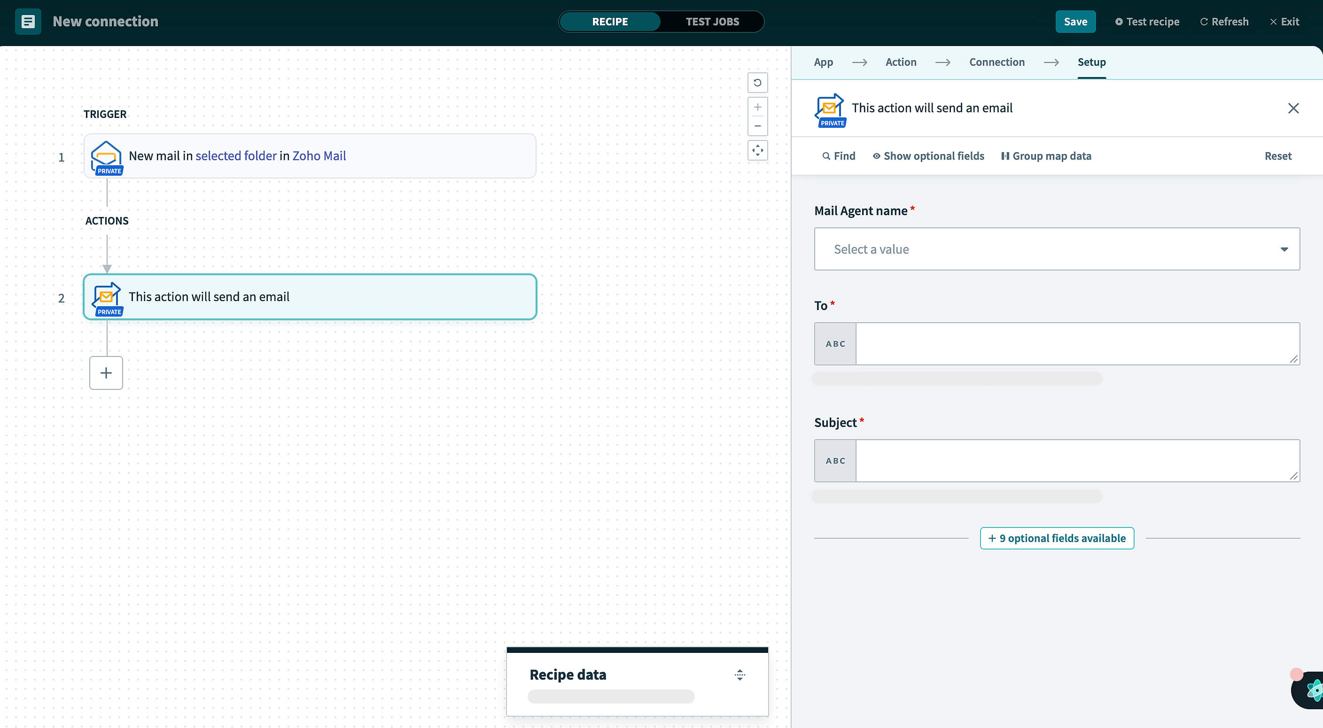Viewport: 1323px width, 728px height.
Task: Save the recipe
Action: [1075, 22]
